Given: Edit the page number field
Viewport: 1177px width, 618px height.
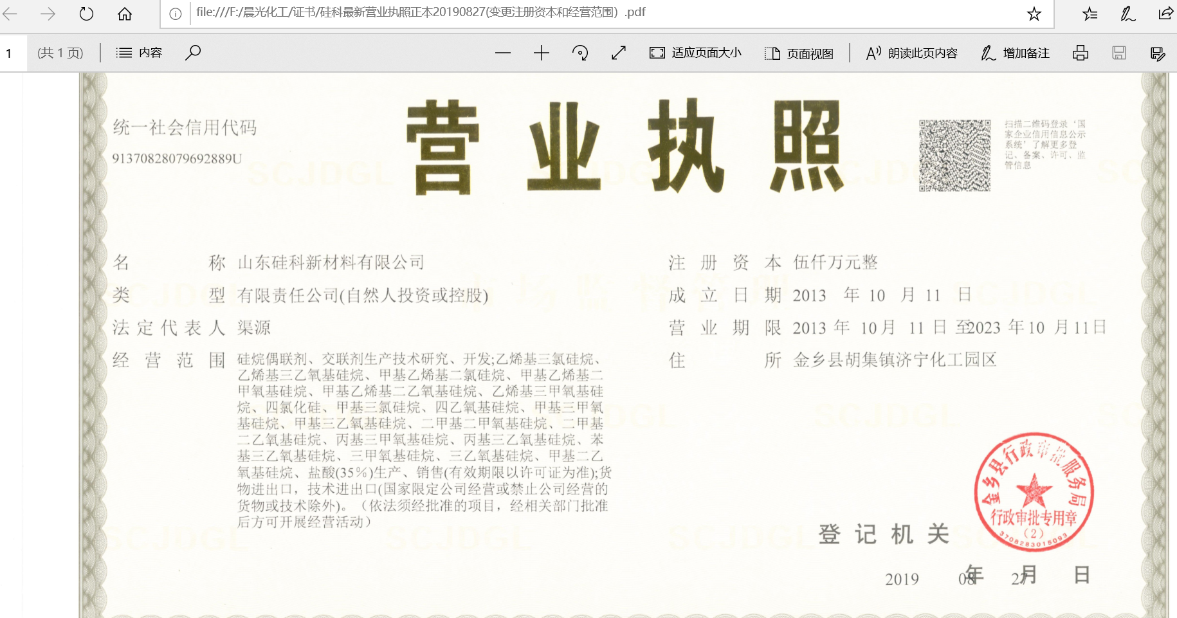Looking at the screenshot, I should [13, 53].
